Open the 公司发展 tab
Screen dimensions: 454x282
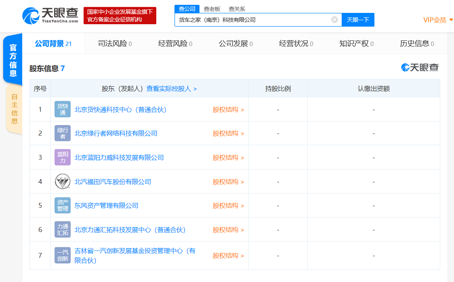click(x=236, y=44)
